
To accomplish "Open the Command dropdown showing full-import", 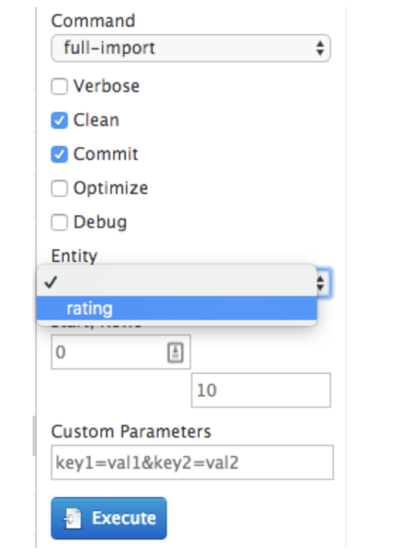I will pos(191,48).
